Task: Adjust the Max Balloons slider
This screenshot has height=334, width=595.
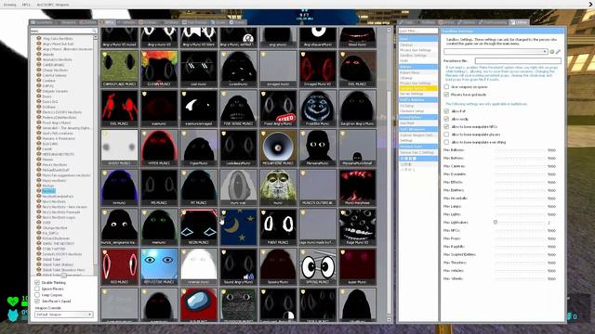Action: pos(520,150)
